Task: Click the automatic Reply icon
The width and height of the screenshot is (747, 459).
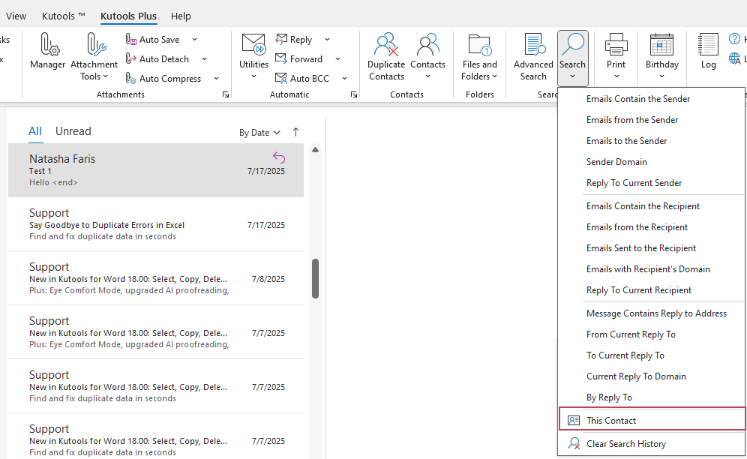Action: pos(281,40)
